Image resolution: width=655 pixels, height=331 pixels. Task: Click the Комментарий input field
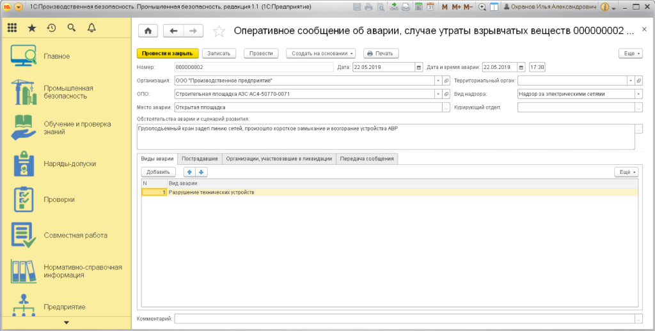pyautogui.click(x=404, y=318)
